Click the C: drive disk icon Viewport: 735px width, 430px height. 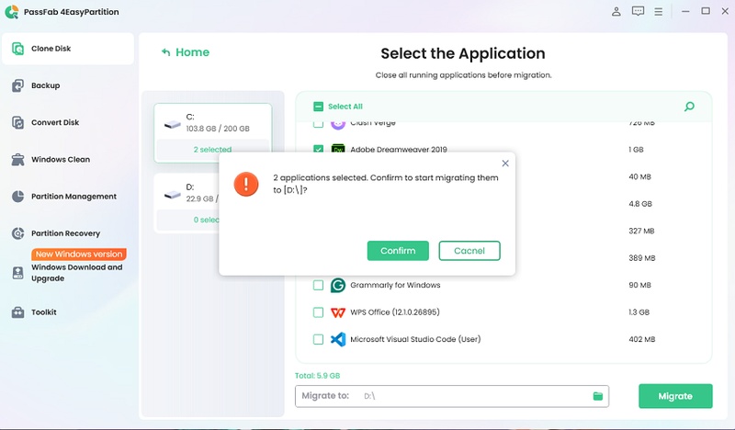(173, 124)
